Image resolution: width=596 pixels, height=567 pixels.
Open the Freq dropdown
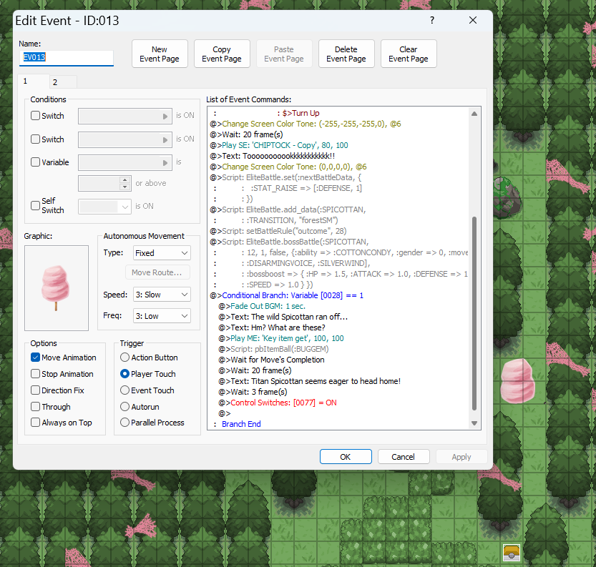162,316
